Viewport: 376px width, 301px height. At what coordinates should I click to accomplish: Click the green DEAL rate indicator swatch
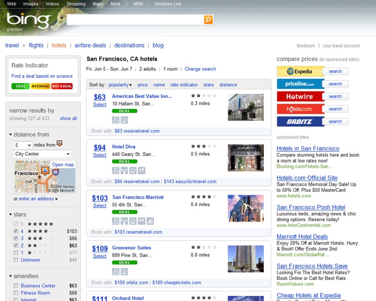[20, 86]
